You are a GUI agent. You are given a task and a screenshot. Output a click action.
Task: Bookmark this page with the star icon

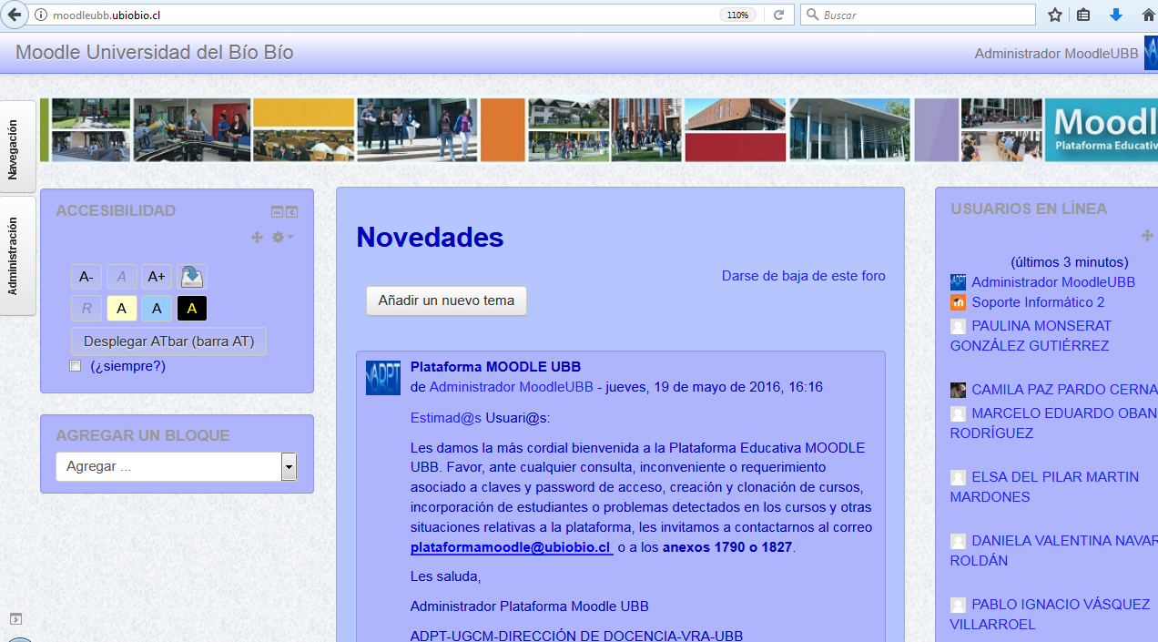point(1055,15)
